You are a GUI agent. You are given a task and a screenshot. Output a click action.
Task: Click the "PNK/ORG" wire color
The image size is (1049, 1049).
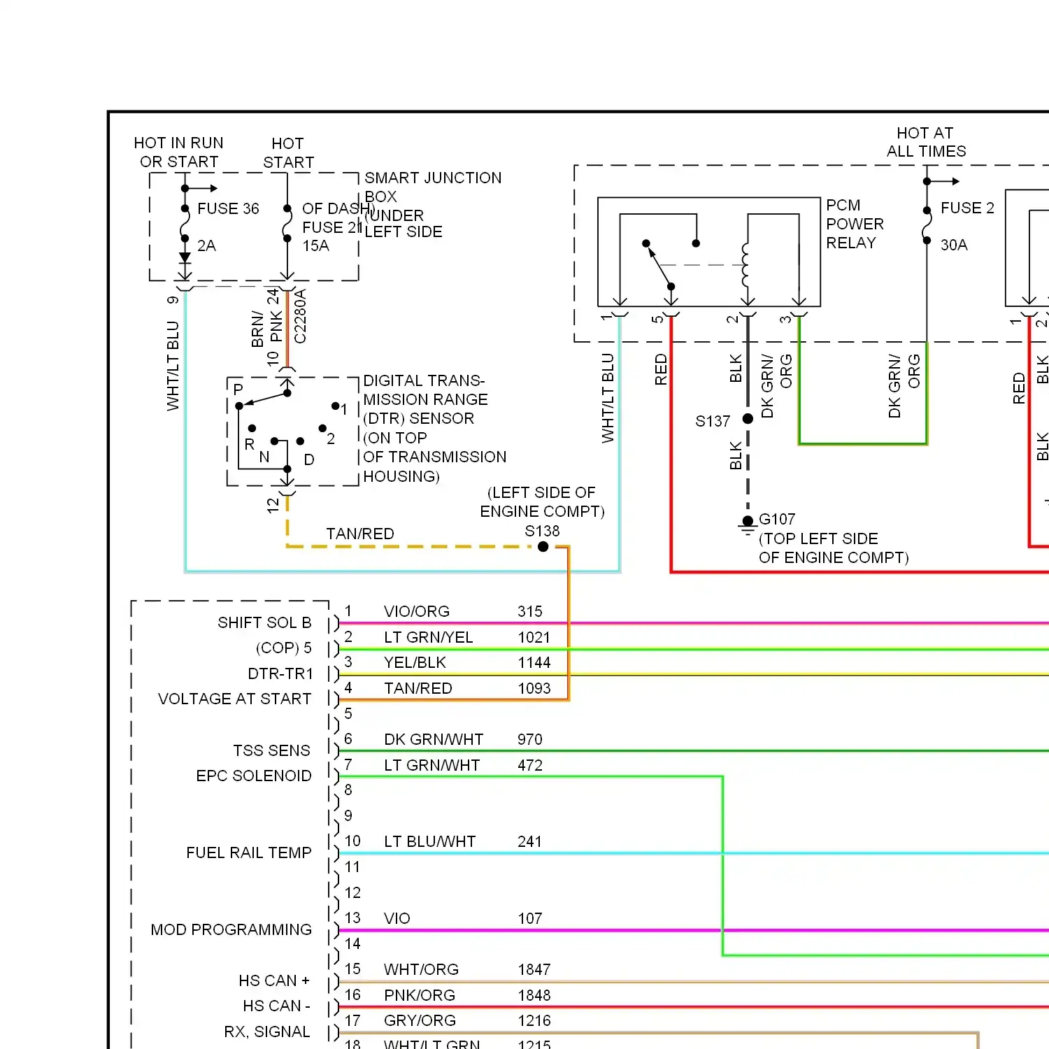point(420,995)
